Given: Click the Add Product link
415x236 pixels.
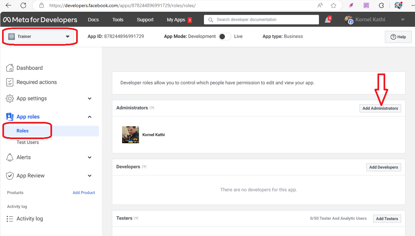Looking at the screenshot, I should coord(84,193).
